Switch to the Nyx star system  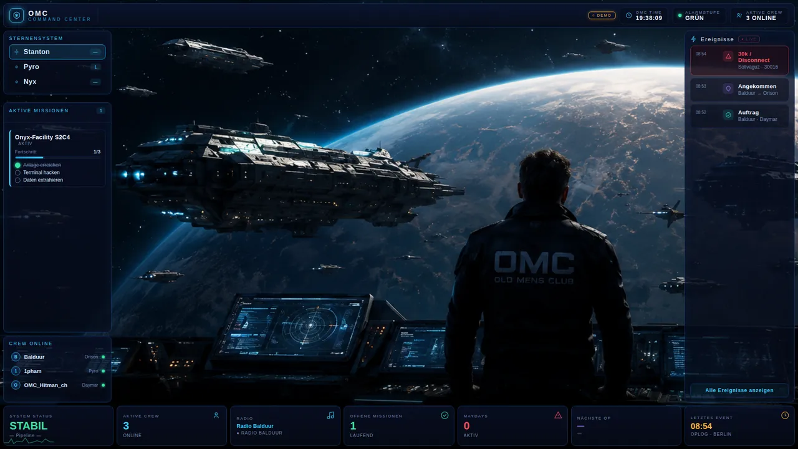pyautogui.click(x=57, y=82)
